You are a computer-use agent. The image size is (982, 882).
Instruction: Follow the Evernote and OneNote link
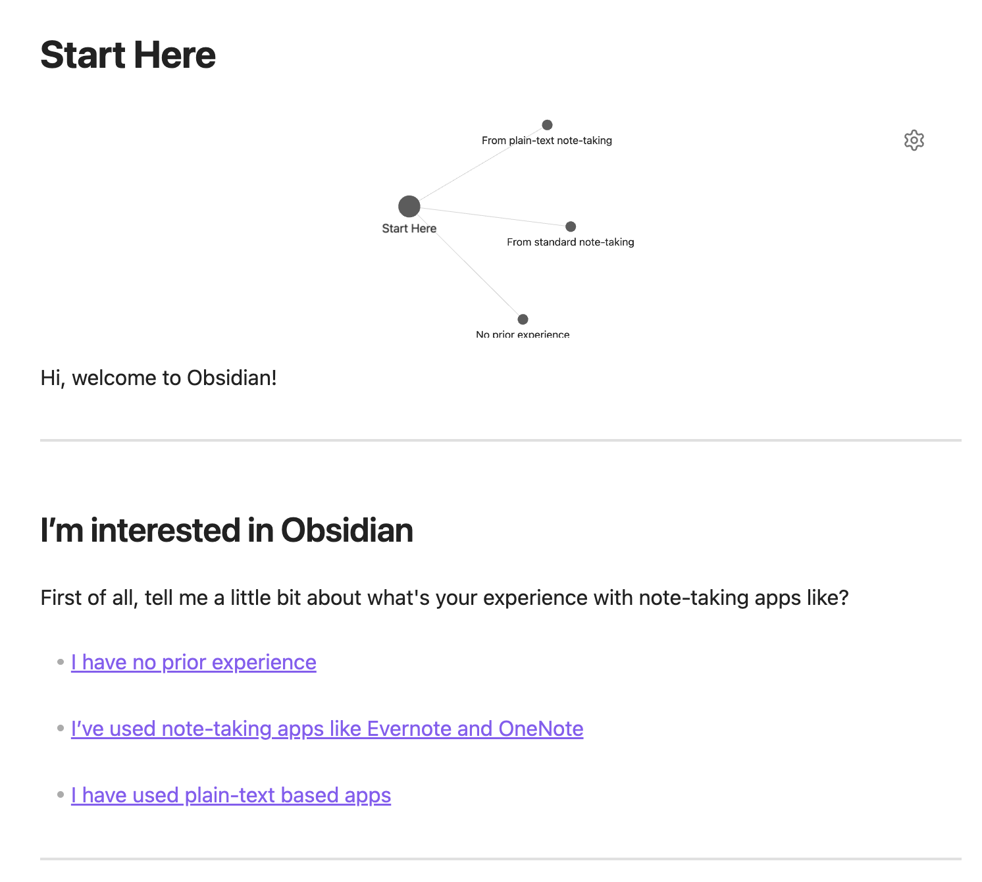tap(327, 729)
